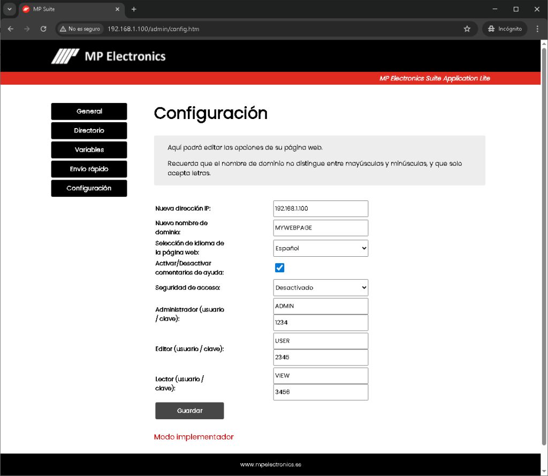Reload the page with the refresh icon

43,29
